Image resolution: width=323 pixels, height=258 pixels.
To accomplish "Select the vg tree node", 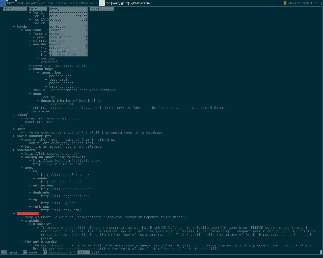I will pyautogui.click(x=35, y=199).
